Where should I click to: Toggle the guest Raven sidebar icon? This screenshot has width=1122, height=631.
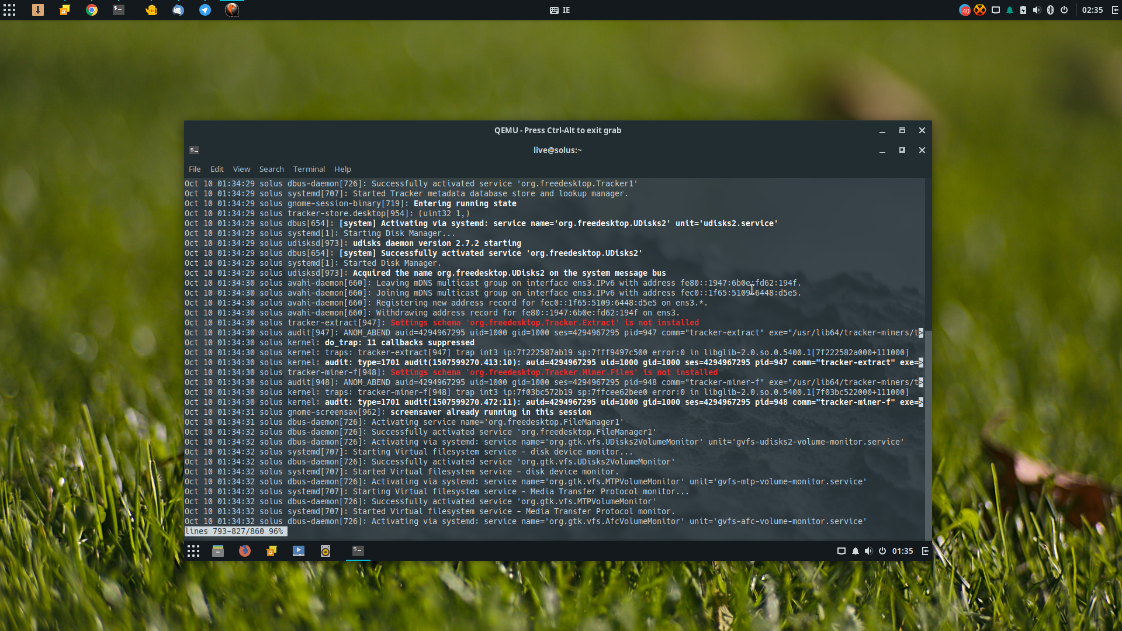click(926, 551)
